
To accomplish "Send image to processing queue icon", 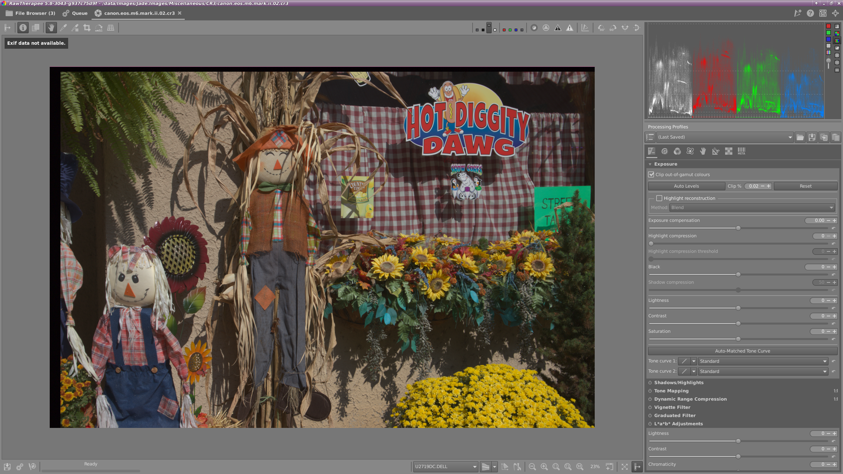I will coord(20,467).
